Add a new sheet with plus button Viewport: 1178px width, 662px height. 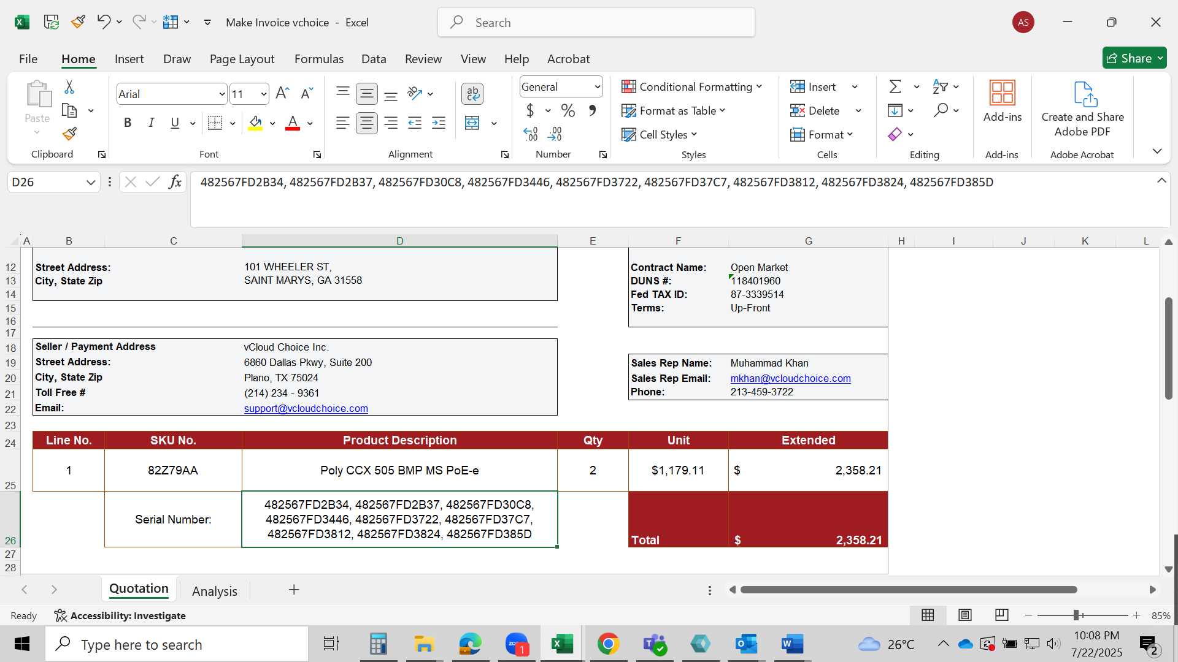(294, 590)
